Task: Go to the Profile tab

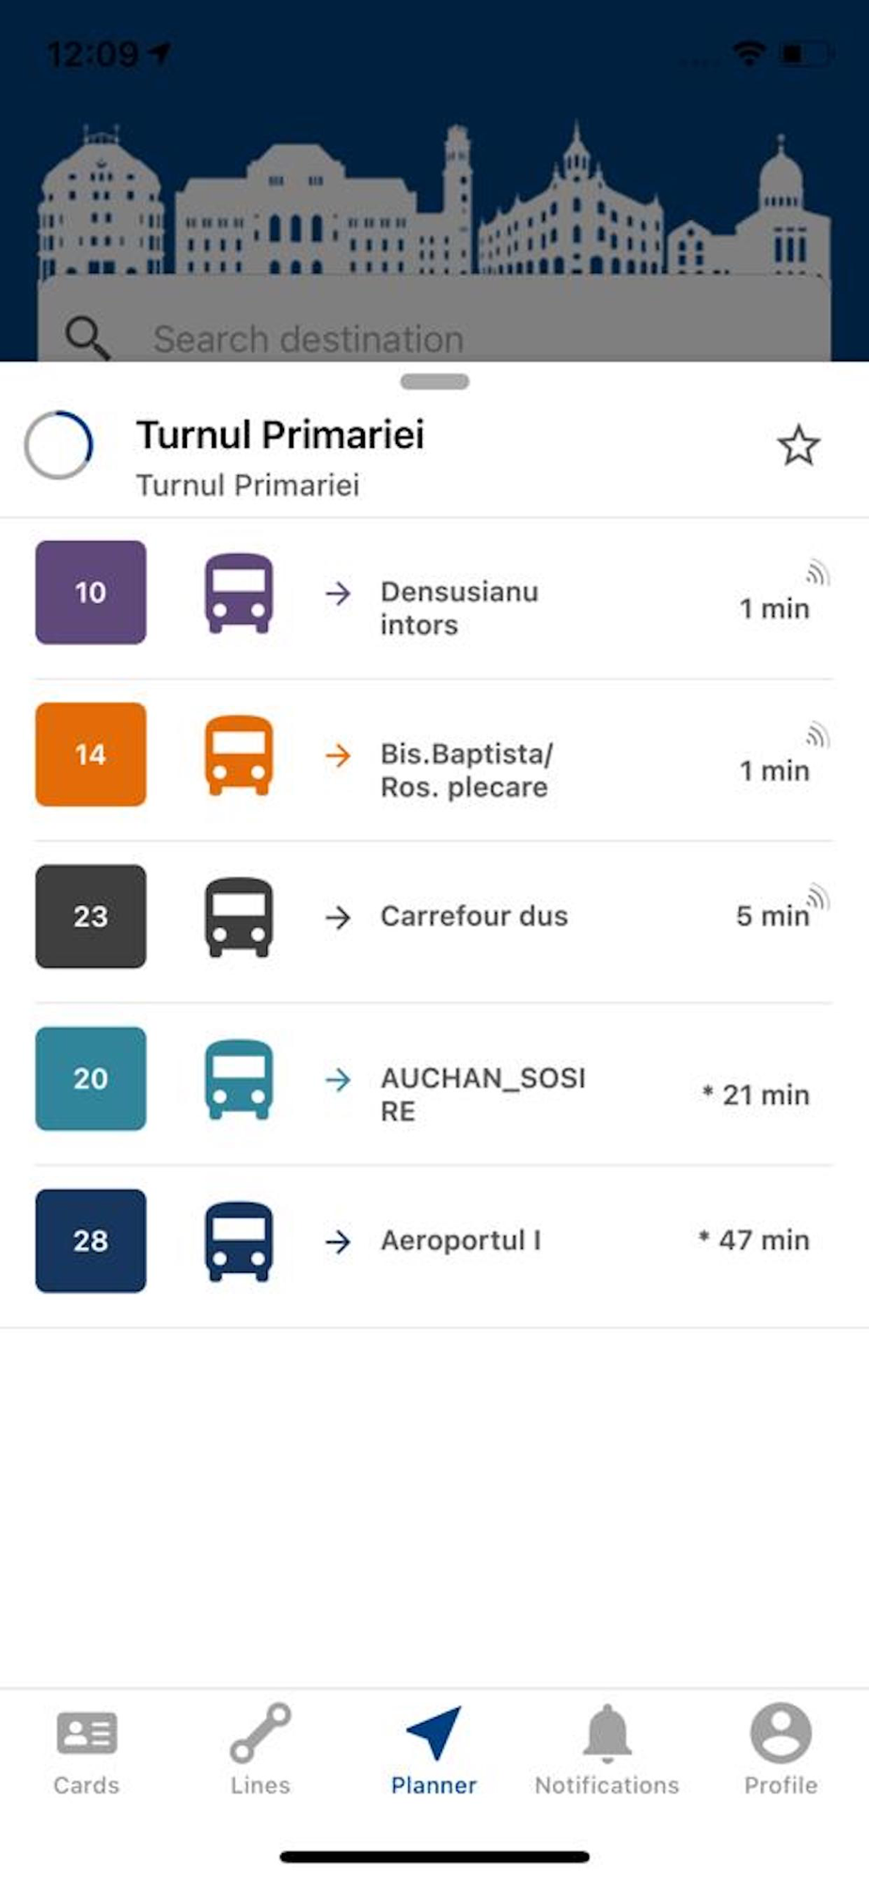Action: click(x=781, y=1750)
